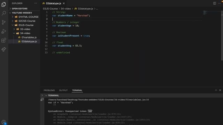Close the 02datatype.js tab
This screenshot has height=125, width=223.
[x=64, y=3]
